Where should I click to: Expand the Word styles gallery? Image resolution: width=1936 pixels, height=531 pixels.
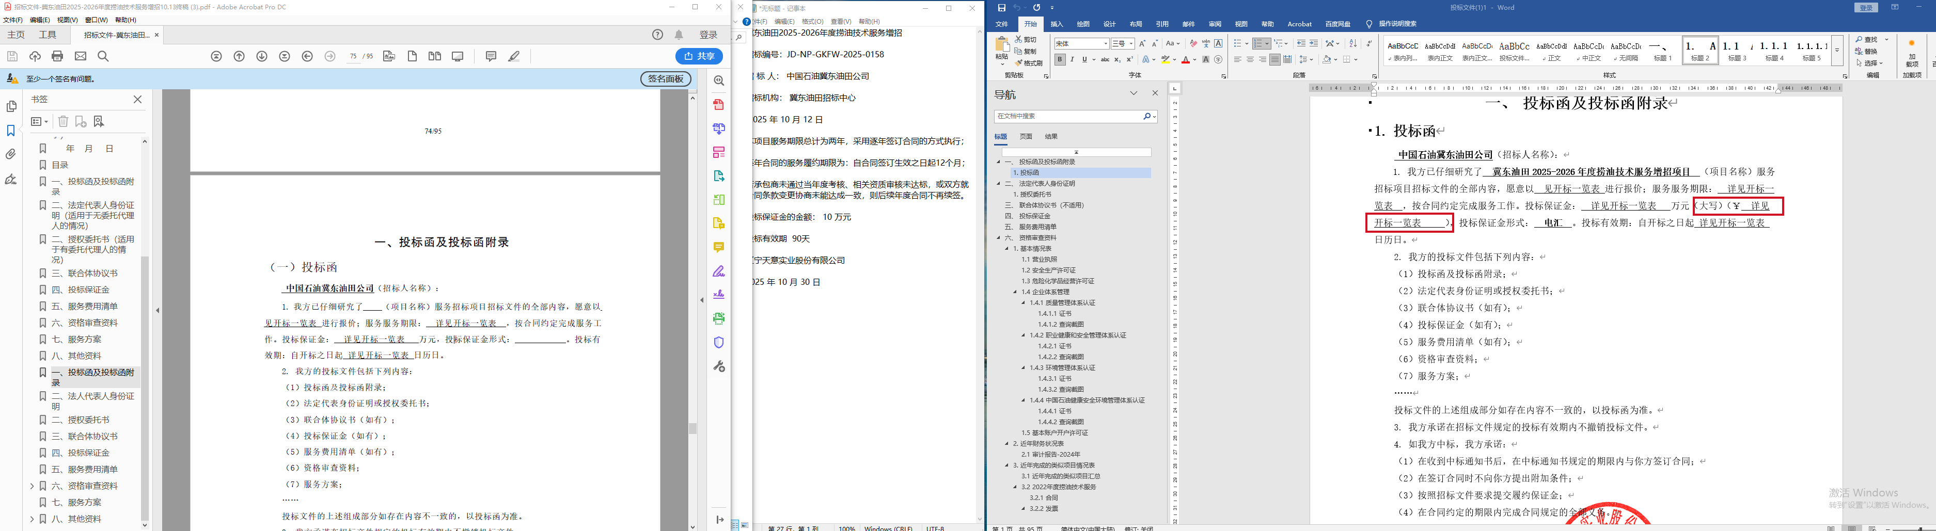pos(1837,51)
